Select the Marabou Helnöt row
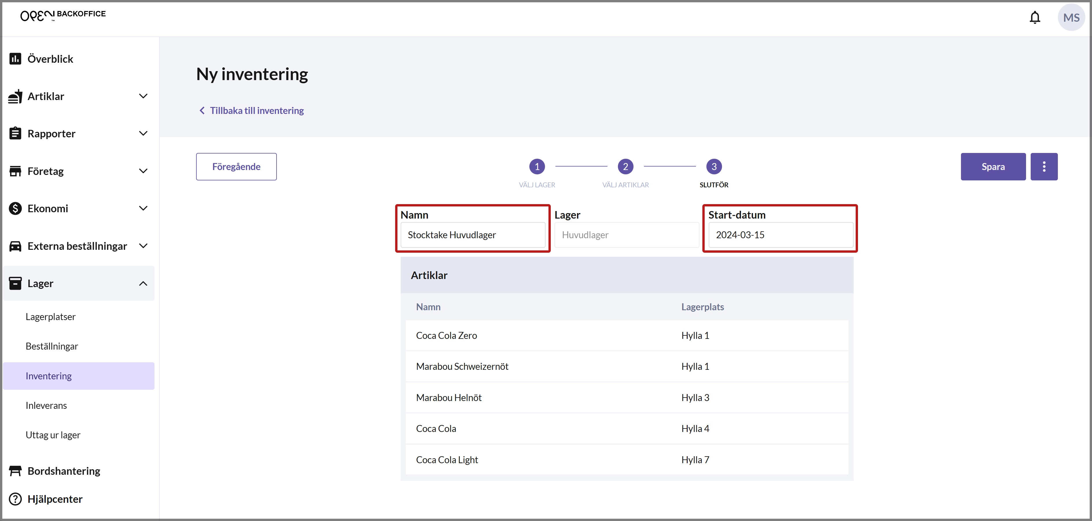The height and width of the screenshot is (521, 1092). 627,398
